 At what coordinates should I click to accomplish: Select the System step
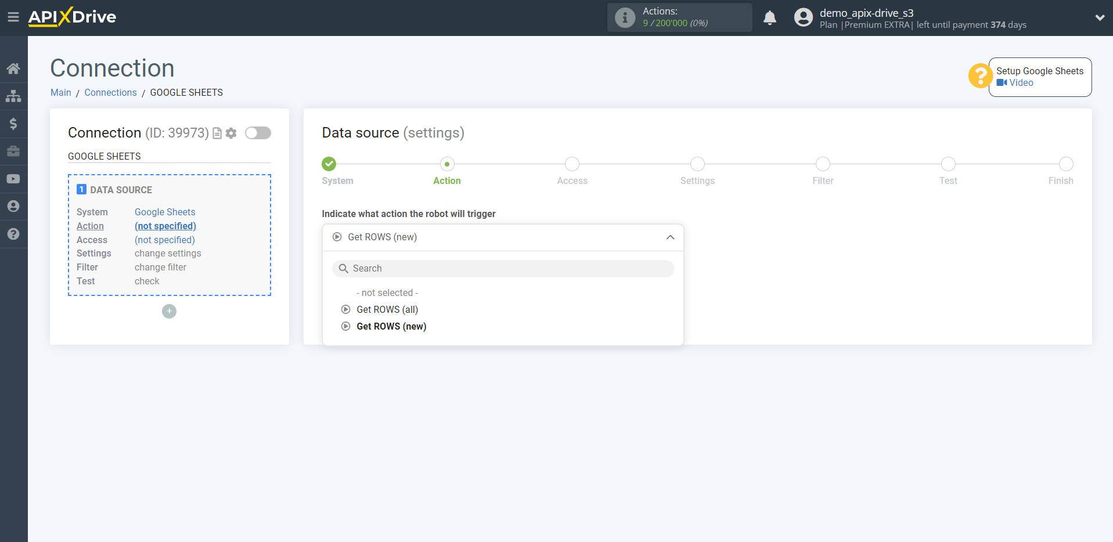pos(329,164)
